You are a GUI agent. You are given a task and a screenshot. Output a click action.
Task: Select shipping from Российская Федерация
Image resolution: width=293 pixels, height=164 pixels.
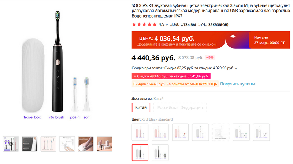(x=180, y=108)
